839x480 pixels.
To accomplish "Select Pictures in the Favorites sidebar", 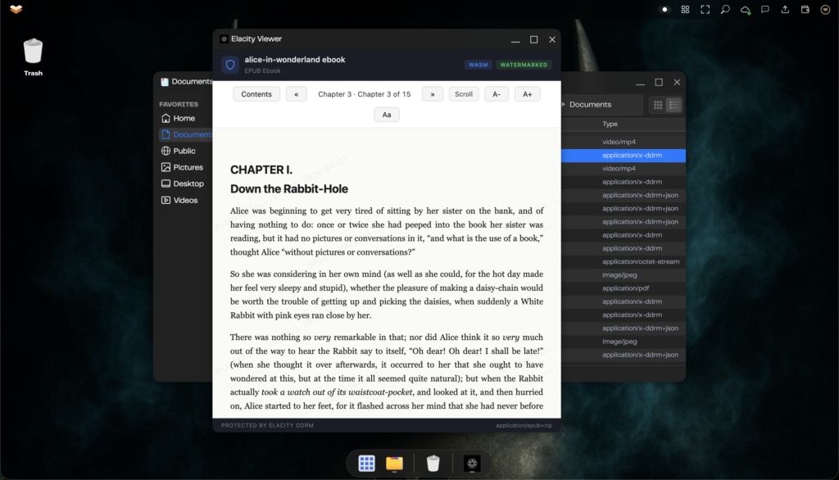I will coord(188,167).
